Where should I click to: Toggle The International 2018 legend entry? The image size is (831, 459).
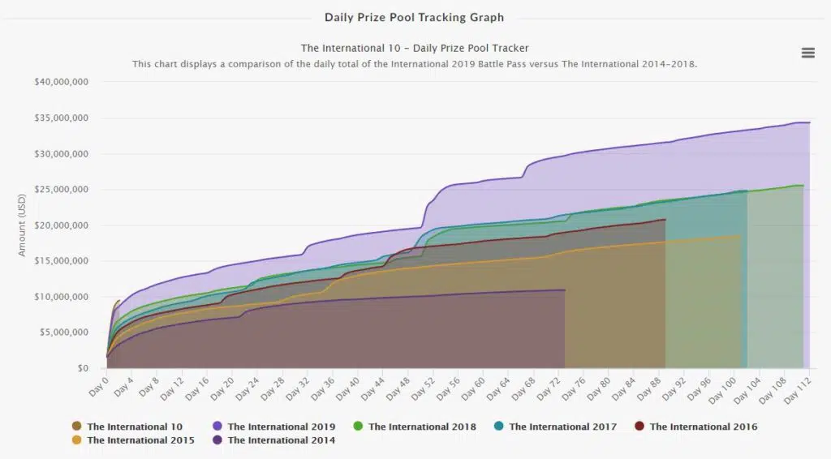(422, 427)
